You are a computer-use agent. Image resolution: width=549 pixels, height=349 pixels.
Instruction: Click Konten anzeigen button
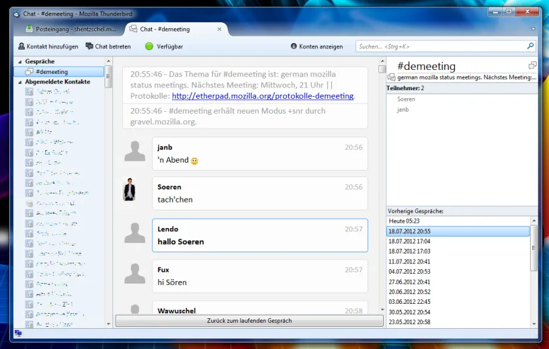click(x=317, y=46)
